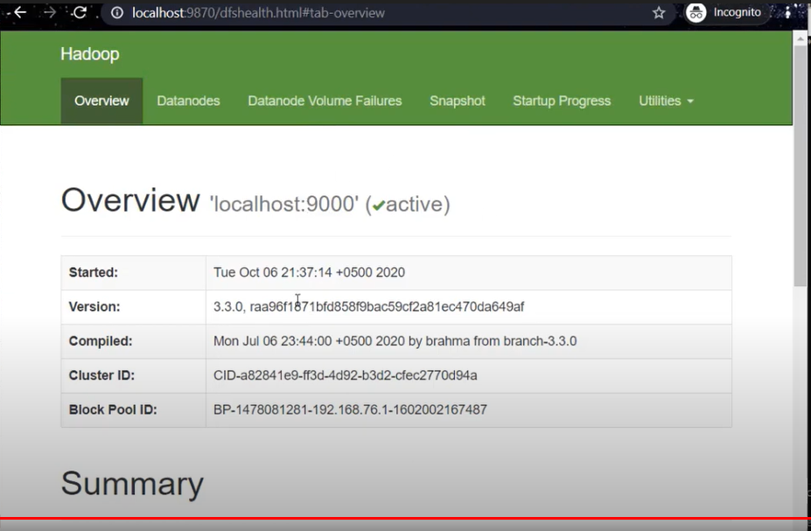Click the Overview heading
Viewport: 811px width, 531px height.
[130, 199]
